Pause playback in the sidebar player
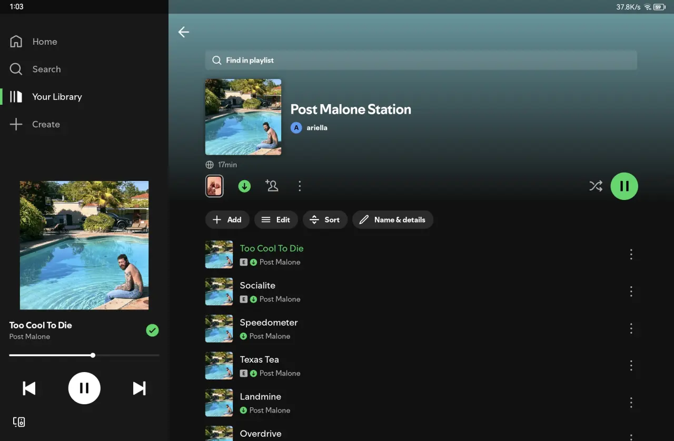 84,388
